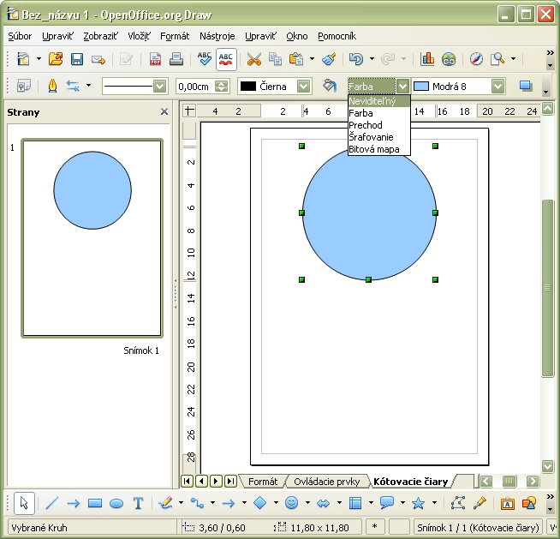
Task: Open the hyperlink dialog globe icon
Action: [449, 59]
